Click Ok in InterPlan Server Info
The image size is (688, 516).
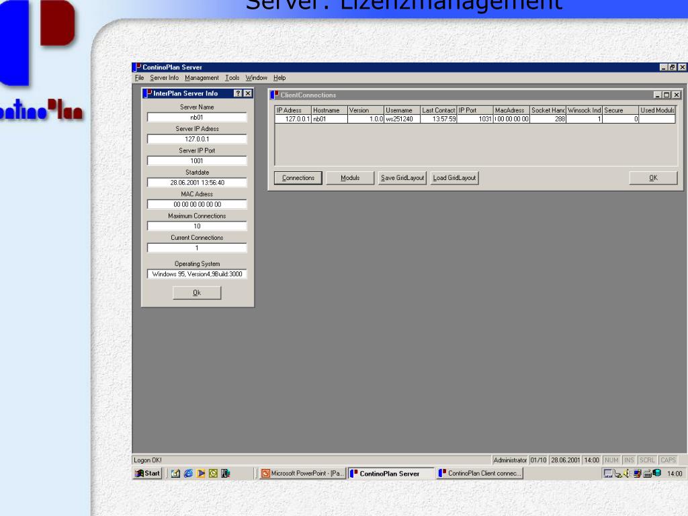click(x=197, y=293)
